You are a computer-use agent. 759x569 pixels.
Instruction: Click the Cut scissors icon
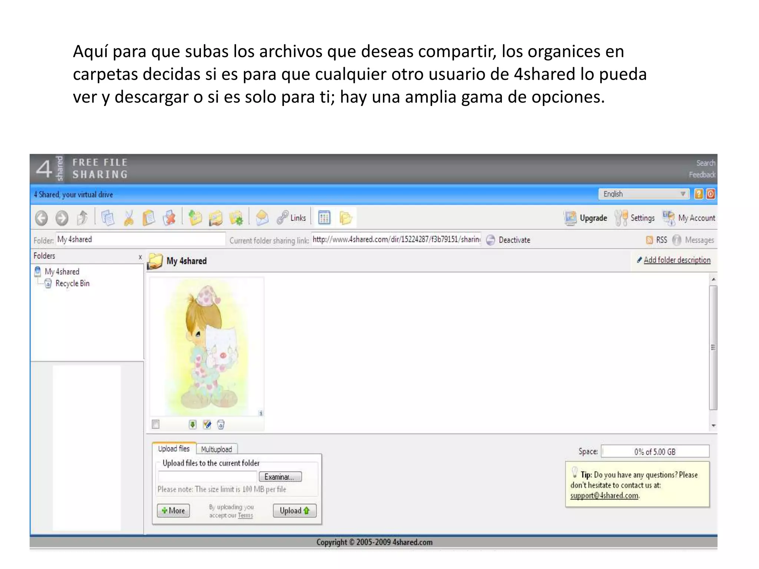[x=129, y=218]
